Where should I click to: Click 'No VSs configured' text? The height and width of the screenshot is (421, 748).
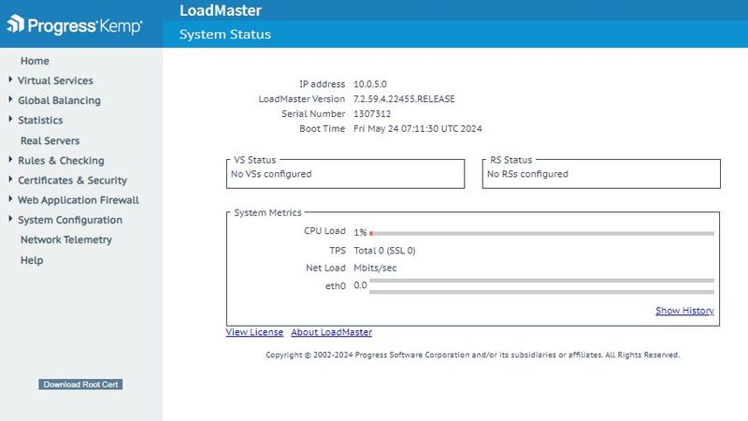(x=271, y=174)
